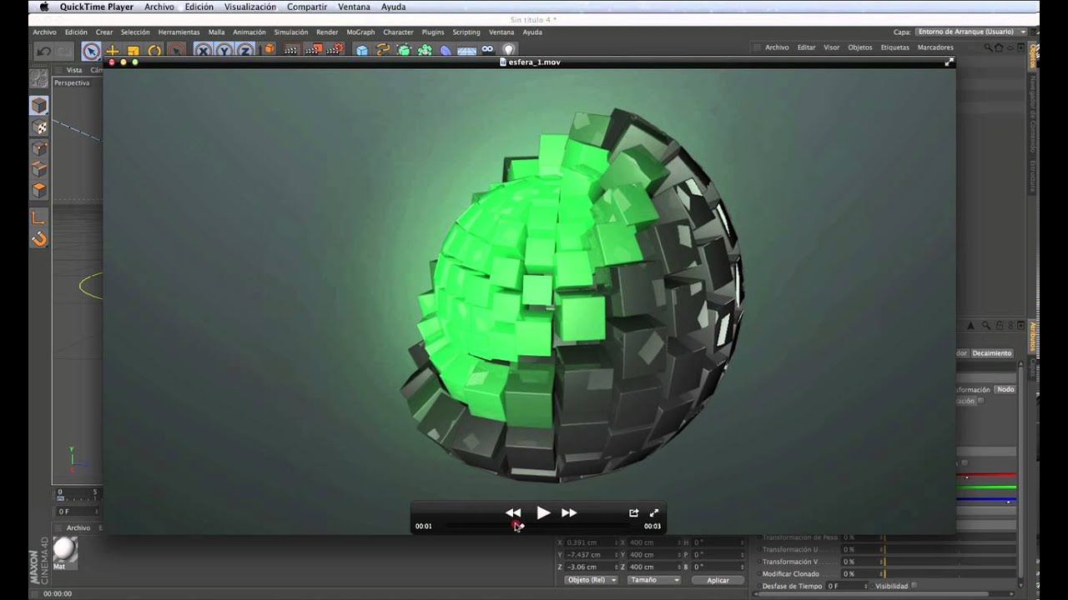The width and height of the screenshot is (1068, 600).
Task: Open the floor environment icon
Action: point(466,50)
